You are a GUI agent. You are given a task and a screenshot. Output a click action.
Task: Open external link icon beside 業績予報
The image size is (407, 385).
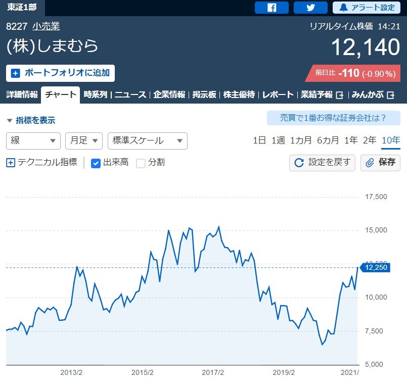click(x=340, y=95)
